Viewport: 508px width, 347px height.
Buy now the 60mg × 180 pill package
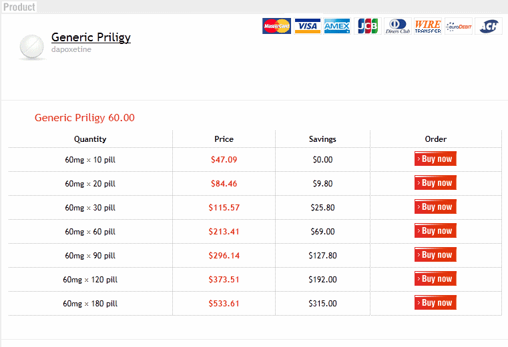click(x=435, y=302)
